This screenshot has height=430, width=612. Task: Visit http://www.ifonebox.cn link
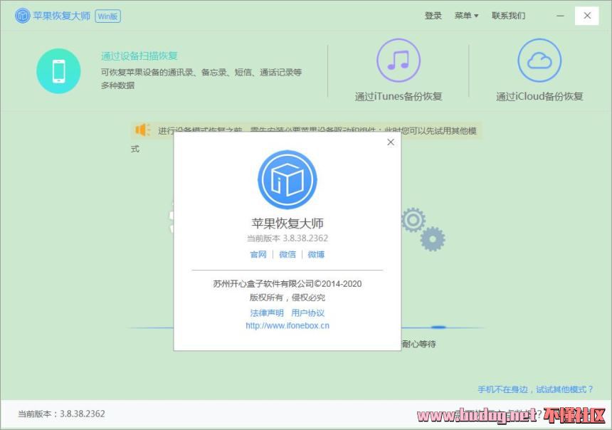pos(287,326)
